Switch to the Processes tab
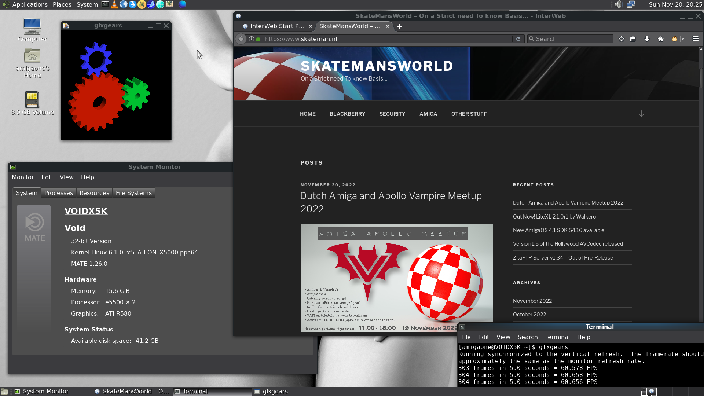Image resolution: width=704 pixels, height=396 pixels. (x=59, y=193)
